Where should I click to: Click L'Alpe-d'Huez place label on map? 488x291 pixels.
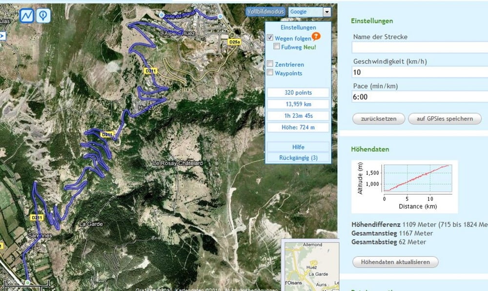[178, 33]
